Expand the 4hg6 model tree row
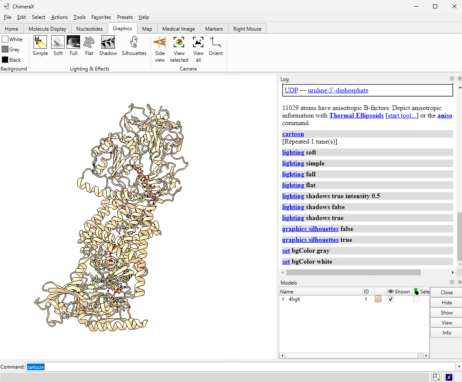462x382 pixels. (x=283, y=299)
